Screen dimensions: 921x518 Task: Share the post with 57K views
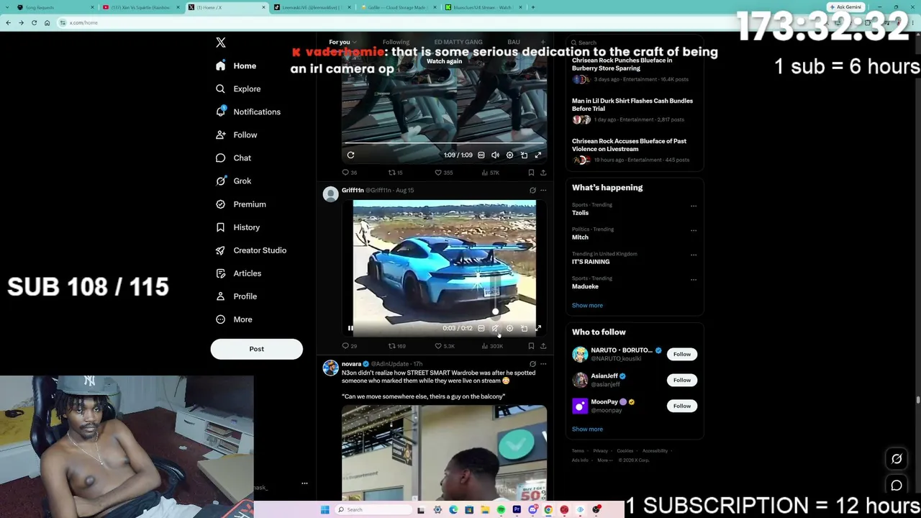point(543,173)
